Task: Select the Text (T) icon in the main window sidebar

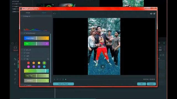Action: coord(15,75)
